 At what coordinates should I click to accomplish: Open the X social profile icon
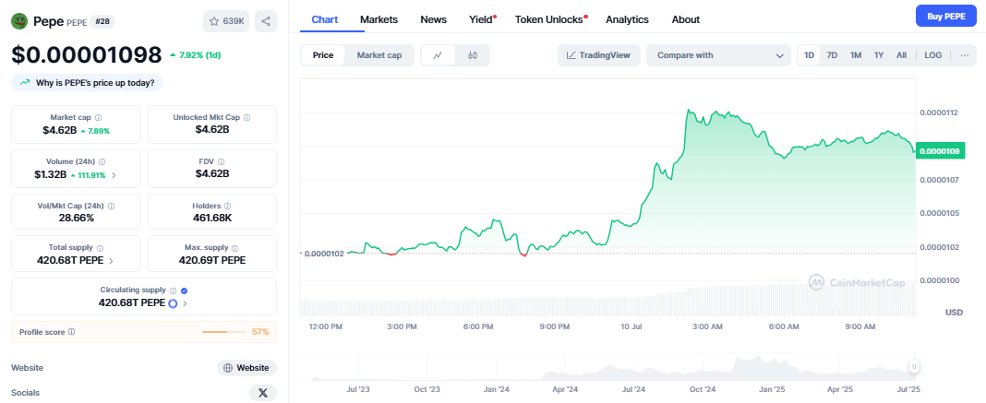(263, 393)
